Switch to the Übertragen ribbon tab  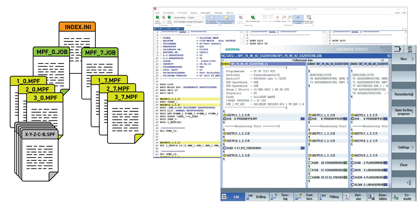point(218,13)
